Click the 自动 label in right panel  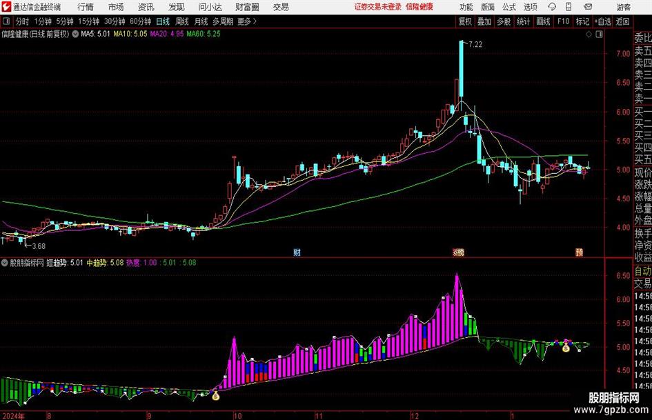(x=643, y=272)
